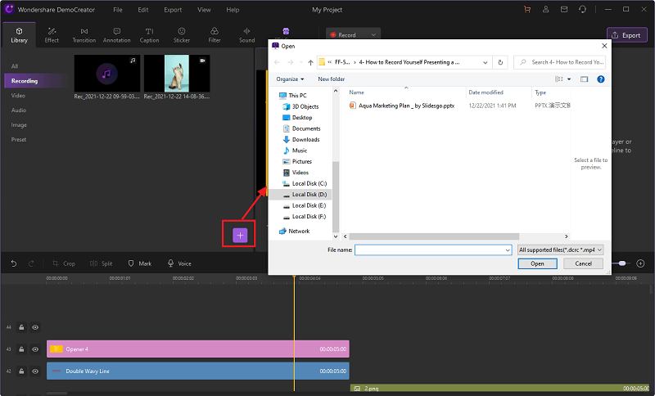Expand the Record dropdown arrow
655x396 pixels.
pyautogui.click(x=373, y=34)
